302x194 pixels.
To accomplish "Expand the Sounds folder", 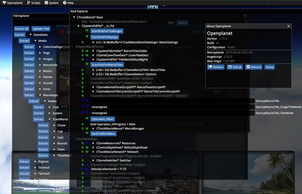I will 40,83.
